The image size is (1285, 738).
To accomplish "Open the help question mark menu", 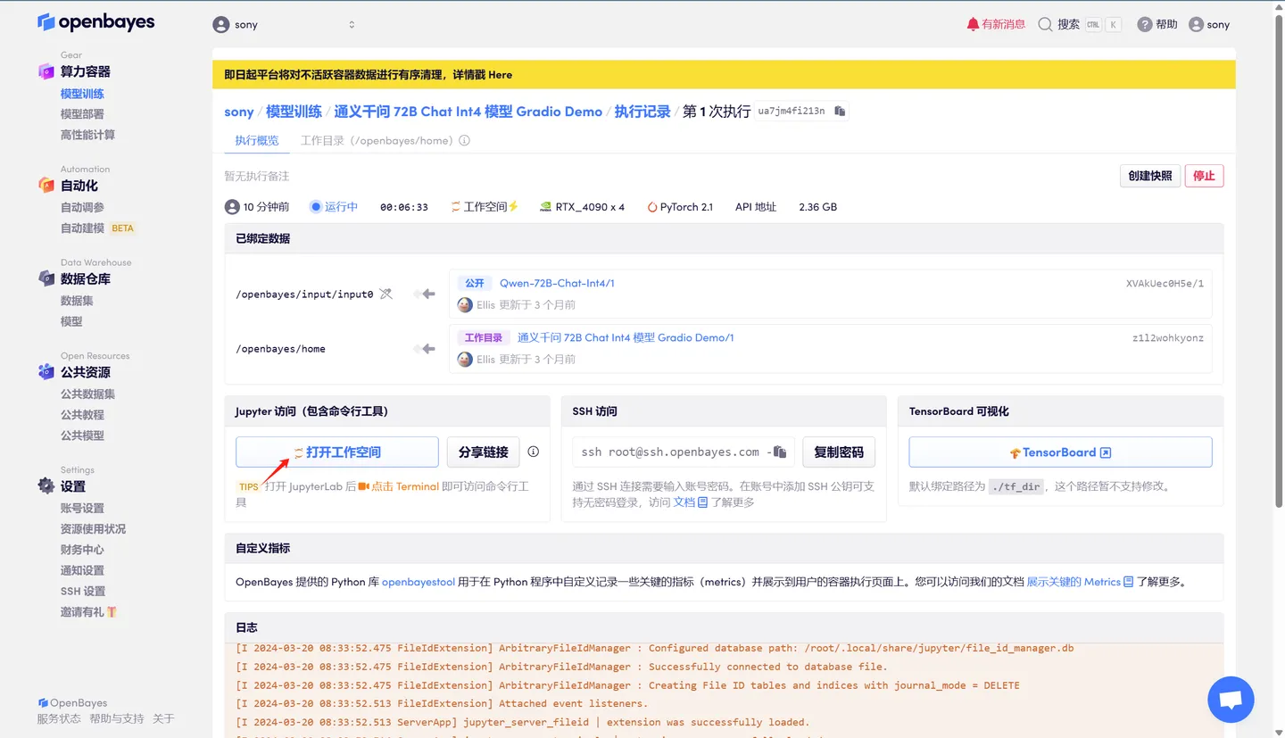I will tap(1157, 25).
